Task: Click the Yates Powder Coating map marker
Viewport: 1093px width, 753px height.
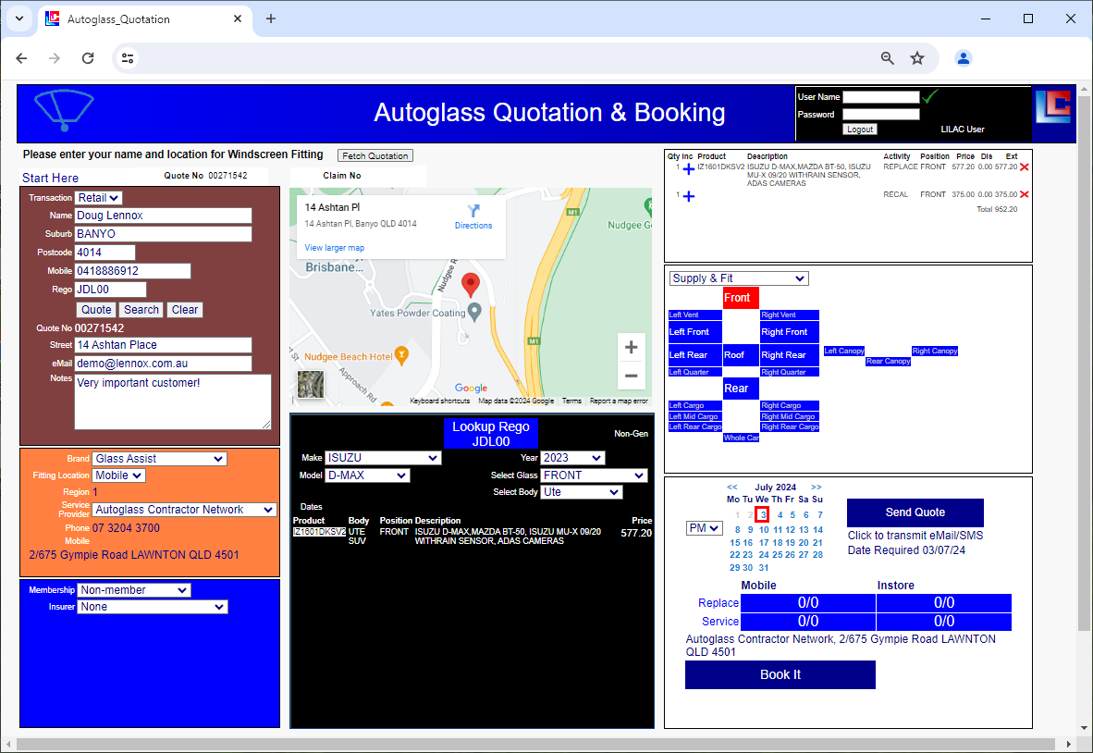Action: coord(474,311)
